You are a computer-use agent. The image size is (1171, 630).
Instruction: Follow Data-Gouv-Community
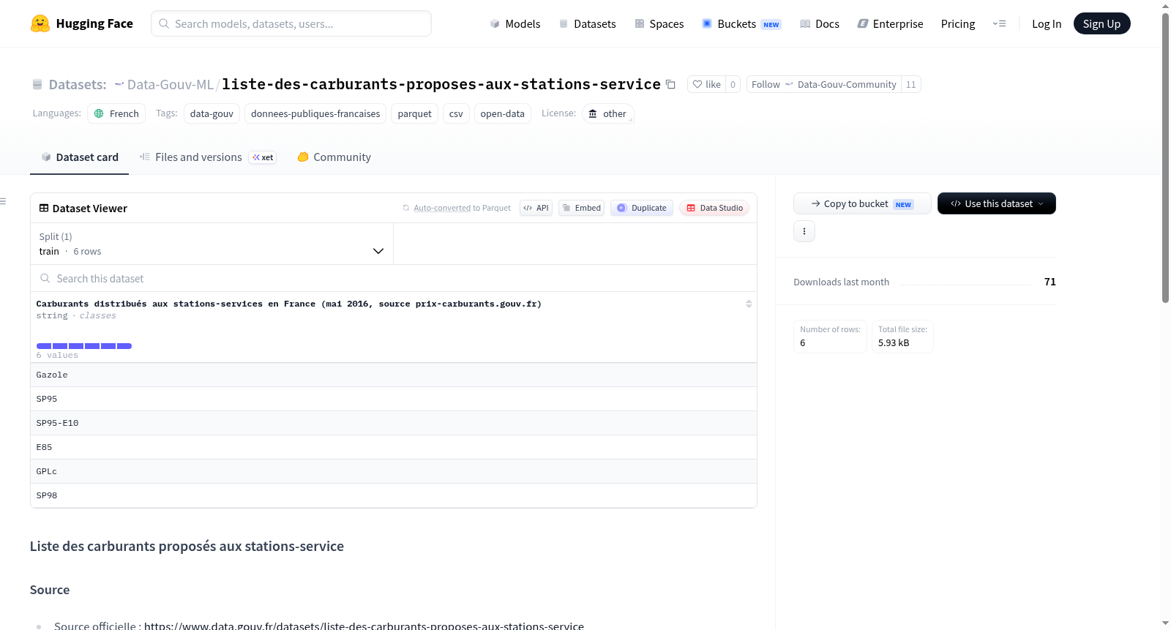point(823,84)
